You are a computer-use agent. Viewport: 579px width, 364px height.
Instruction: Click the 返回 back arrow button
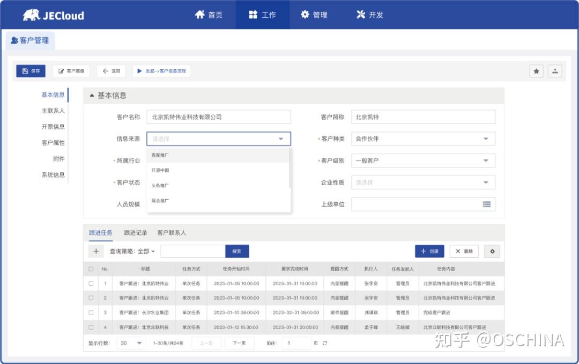(x=111, y=70)
